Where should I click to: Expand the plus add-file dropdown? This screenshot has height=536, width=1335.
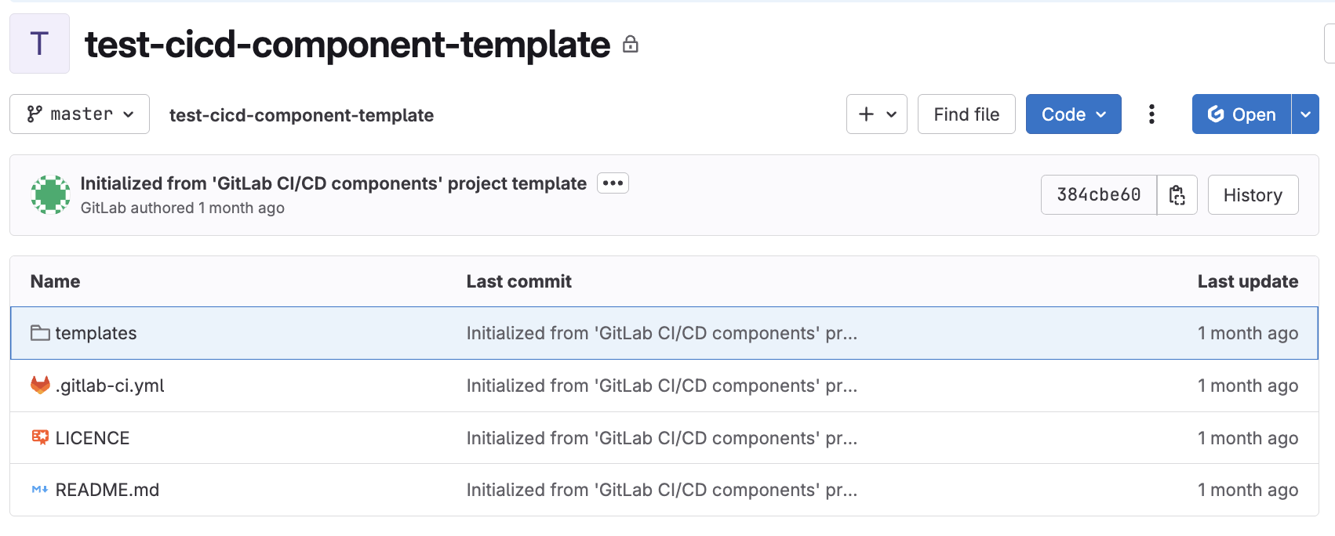coord(876,114)
